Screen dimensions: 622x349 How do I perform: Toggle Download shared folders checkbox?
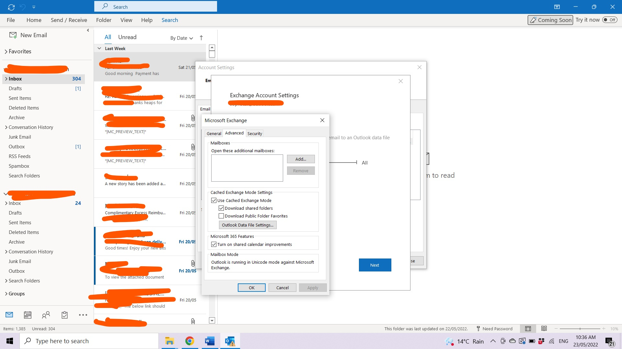(x=221, y=208)
